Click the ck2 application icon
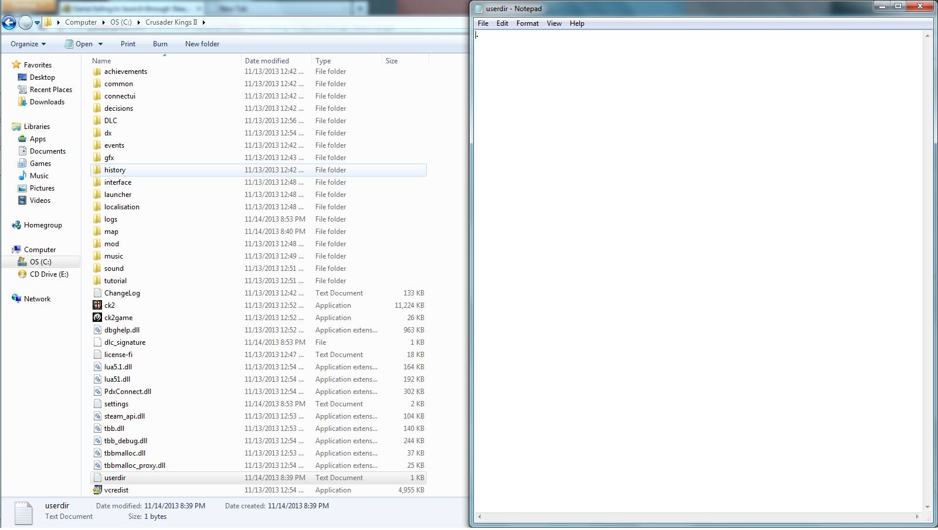 coord(97,305)
